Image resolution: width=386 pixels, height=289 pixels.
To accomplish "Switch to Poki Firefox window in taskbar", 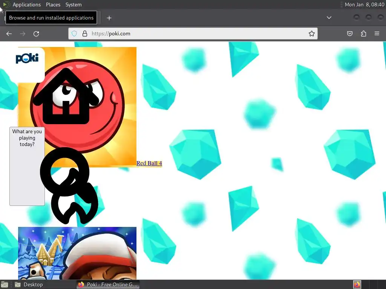I will 108,284.
